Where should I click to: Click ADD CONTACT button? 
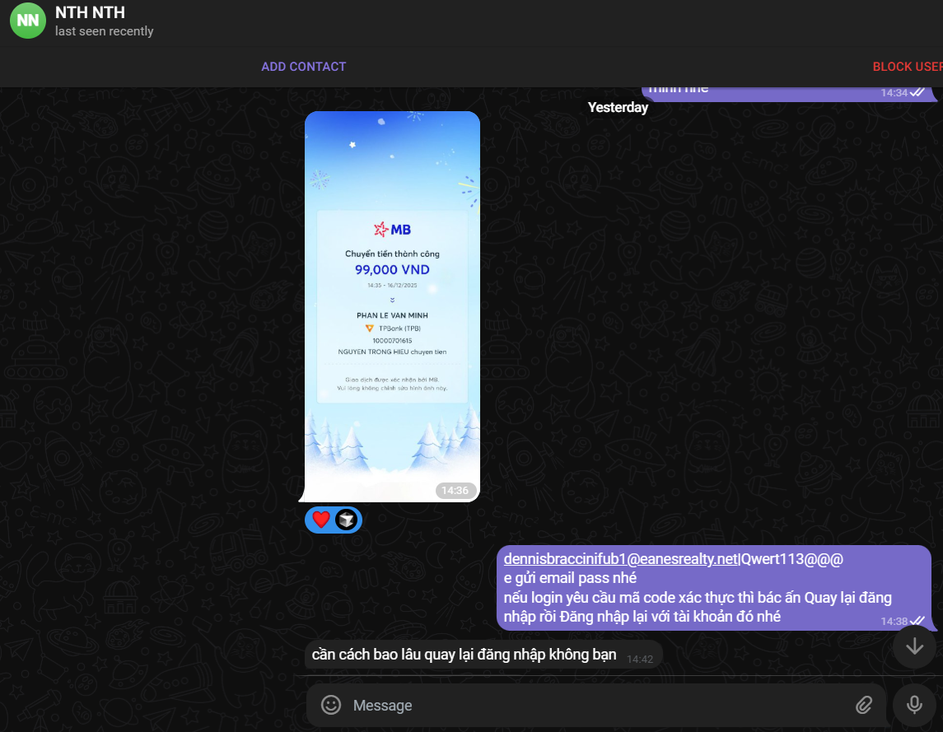(303, 67)
